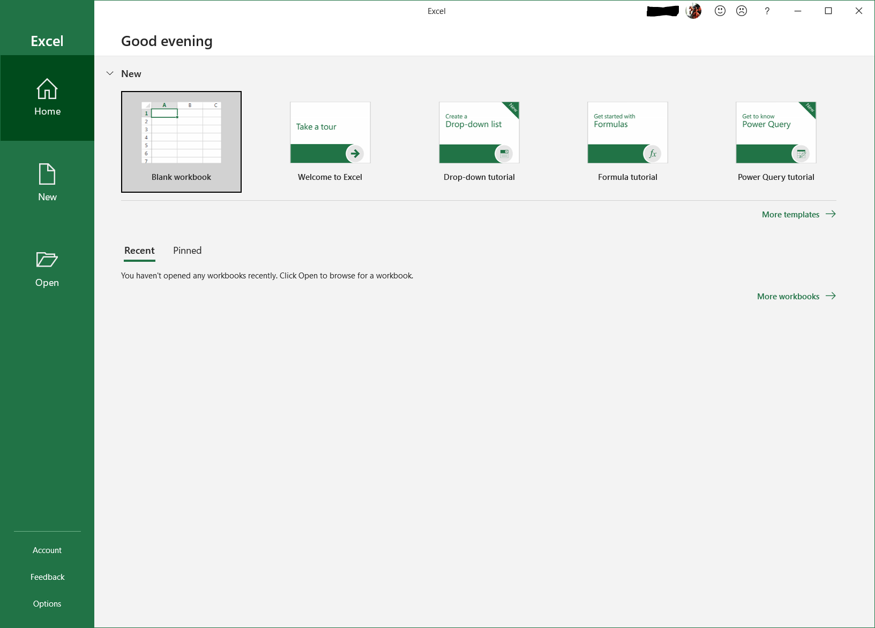Close the Excel window
This screenshot has width=875, height=628.
[x=859, y=11]
